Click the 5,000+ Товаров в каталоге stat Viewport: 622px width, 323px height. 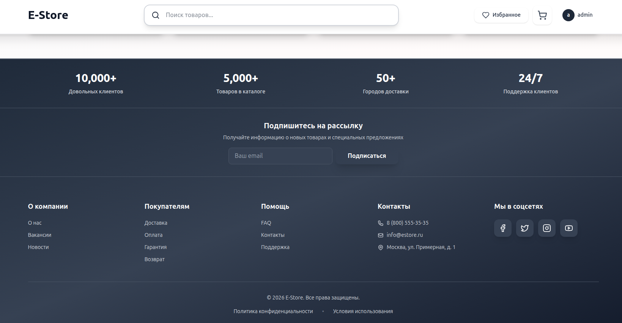tap(241, 84)
